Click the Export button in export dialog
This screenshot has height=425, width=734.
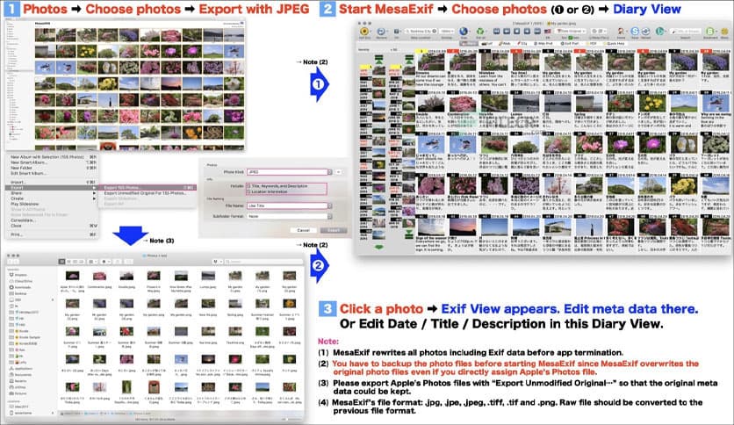334,230
